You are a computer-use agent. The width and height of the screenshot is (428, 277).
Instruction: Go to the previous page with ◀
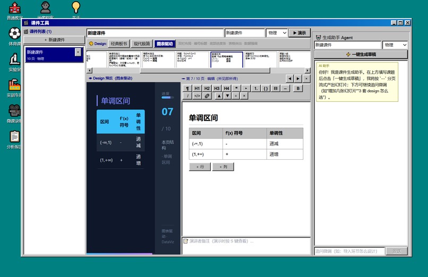(289, 79)
